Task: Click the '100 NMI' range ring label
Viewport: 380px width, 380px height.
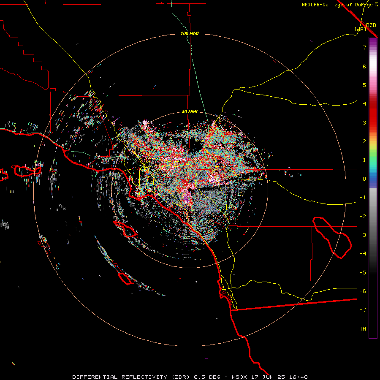Action: pyautogui.click(x=190, y=33)
